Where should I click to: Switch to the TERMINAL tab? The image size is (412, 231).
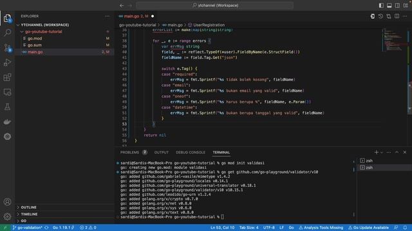tap(221, 153)
